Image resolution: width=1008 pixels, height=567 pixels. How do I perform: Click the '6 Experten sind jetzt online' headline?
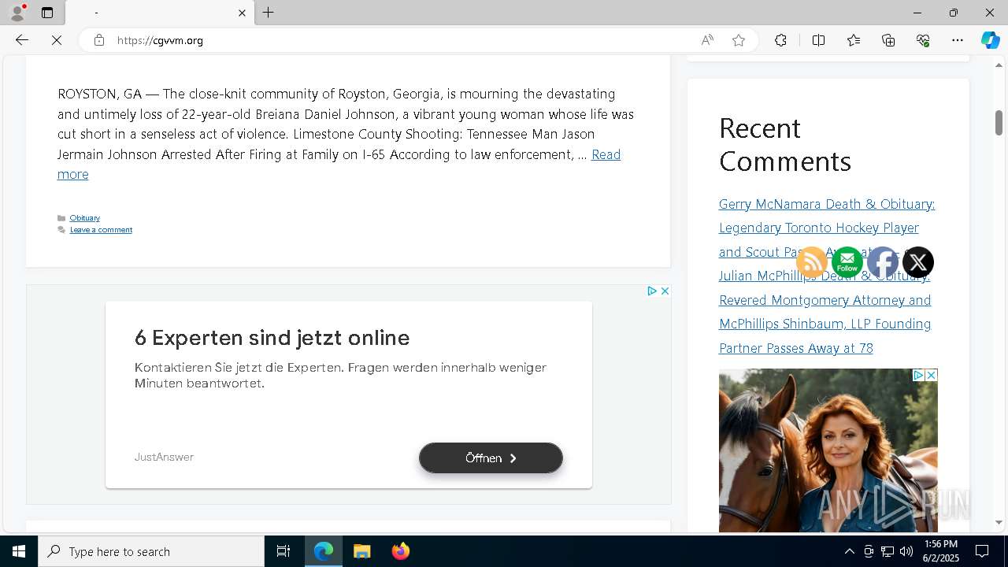pyautogui.click(x=272, y=338)
